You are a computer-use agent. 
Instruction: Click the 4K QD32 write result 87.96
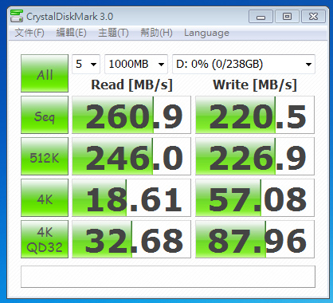pyautogui.click(x=255, y=239)
